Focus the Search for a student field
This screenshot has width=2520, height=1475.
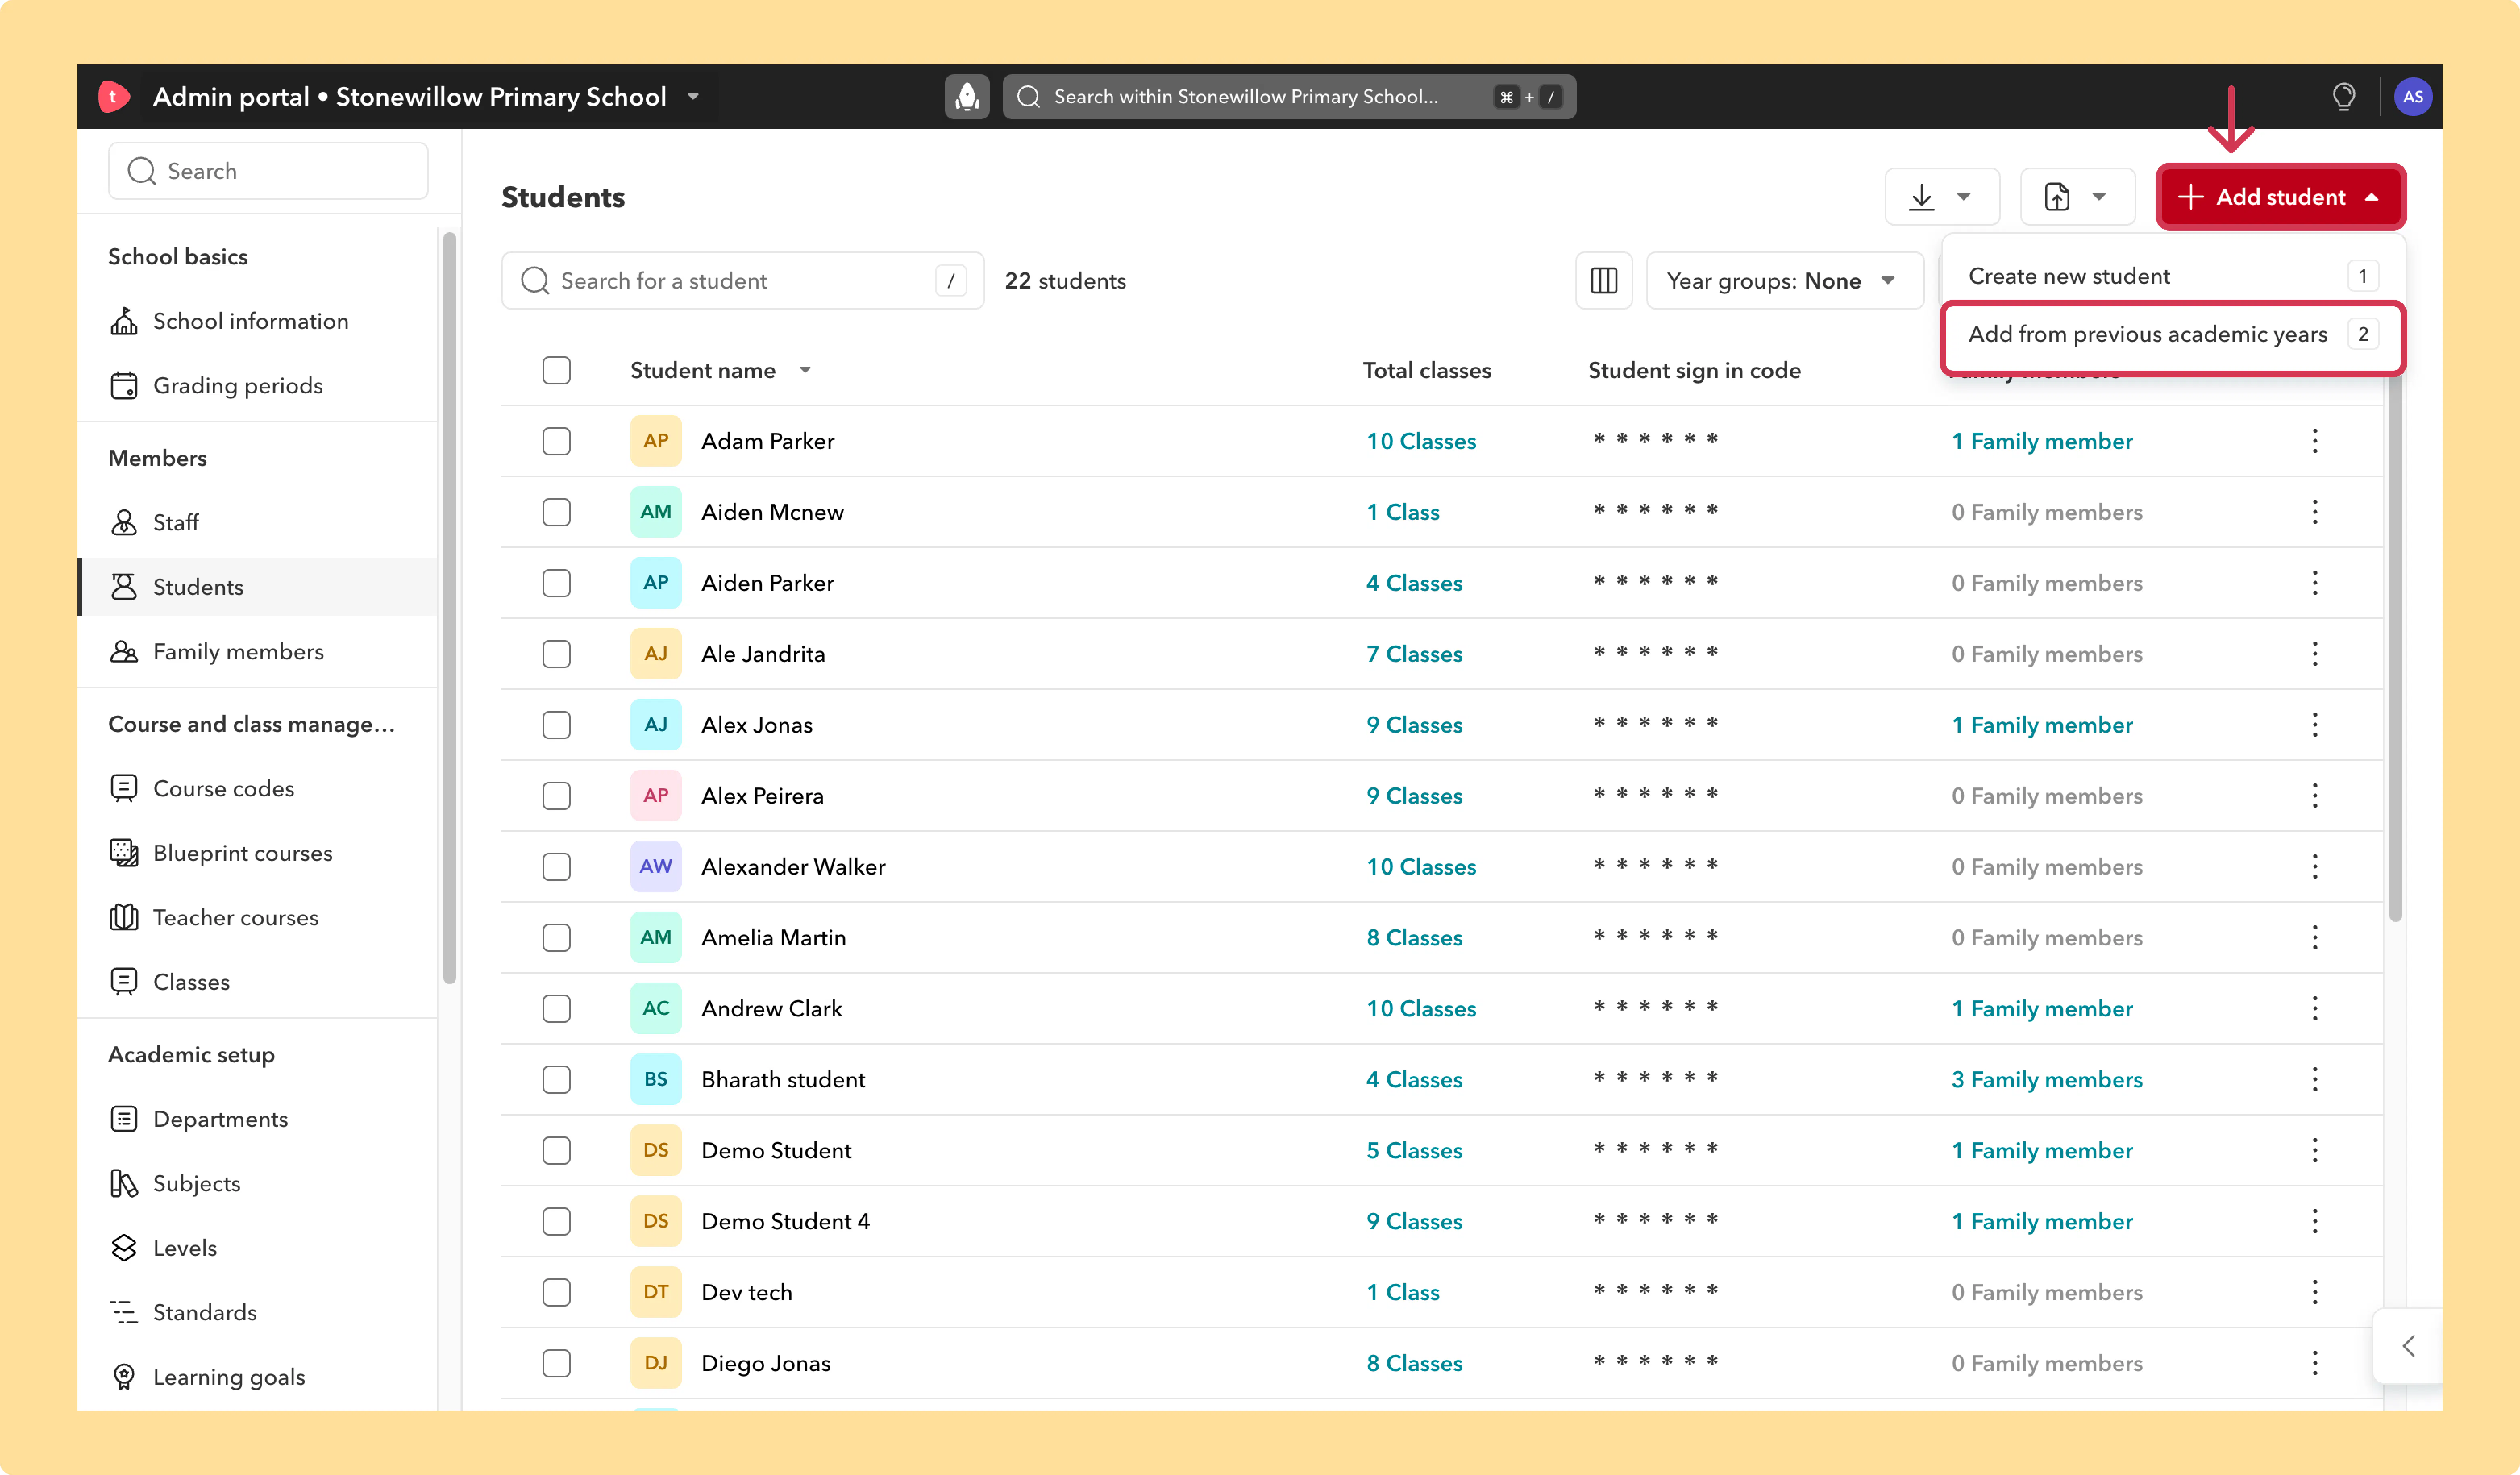pyautogui.click(x=742, y=281)
